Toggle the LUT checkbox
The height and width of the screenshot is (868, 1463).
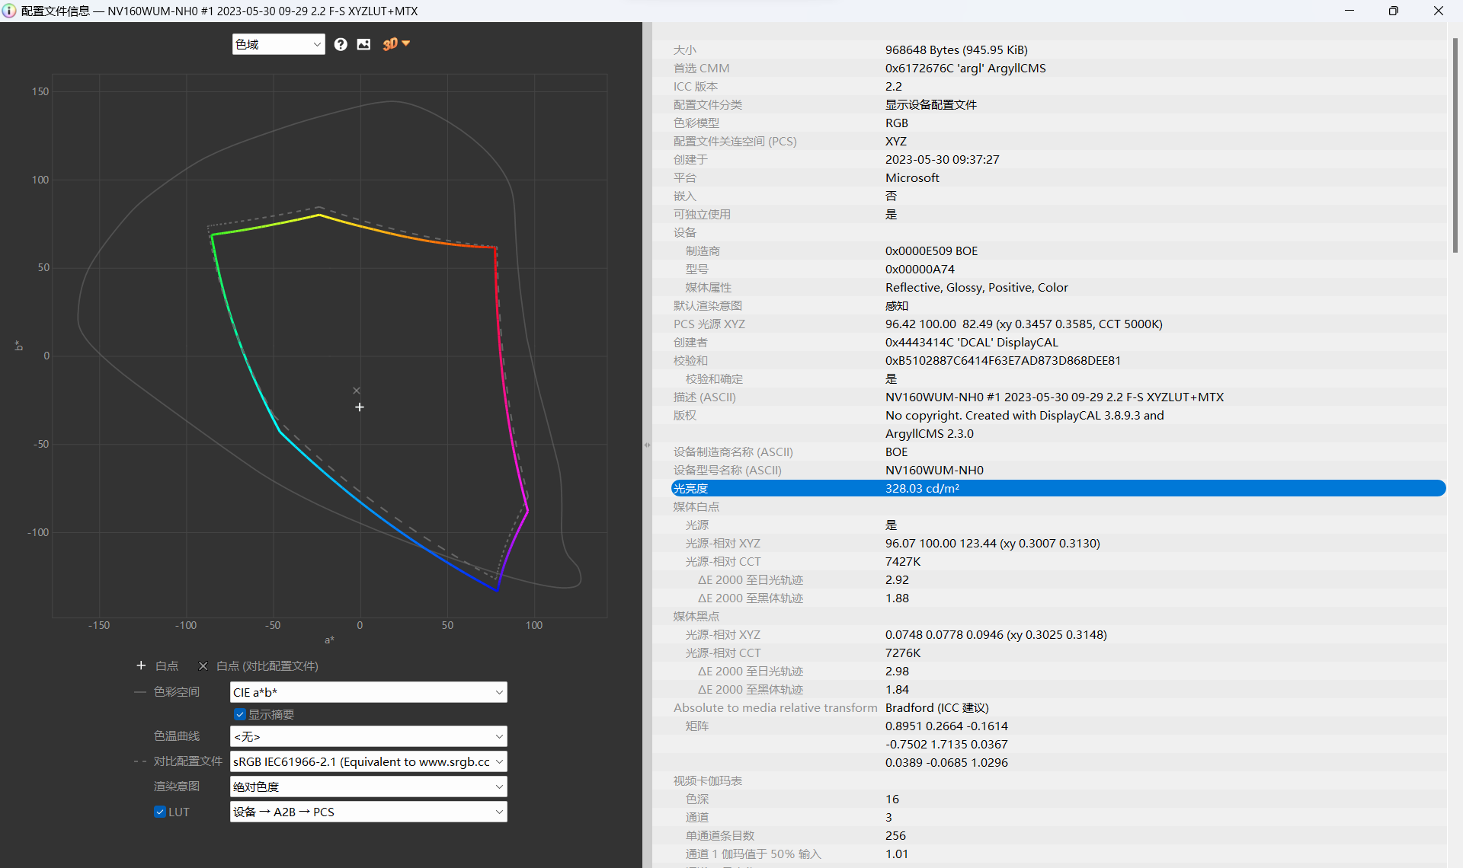coord(160,812)
